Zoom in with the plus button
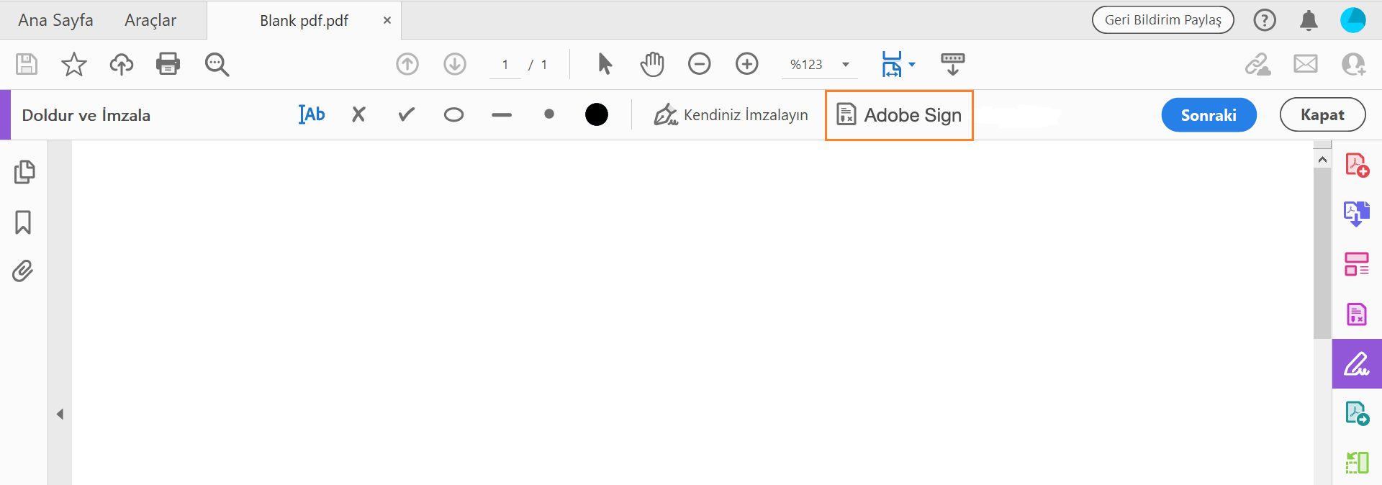 [747, 64]
